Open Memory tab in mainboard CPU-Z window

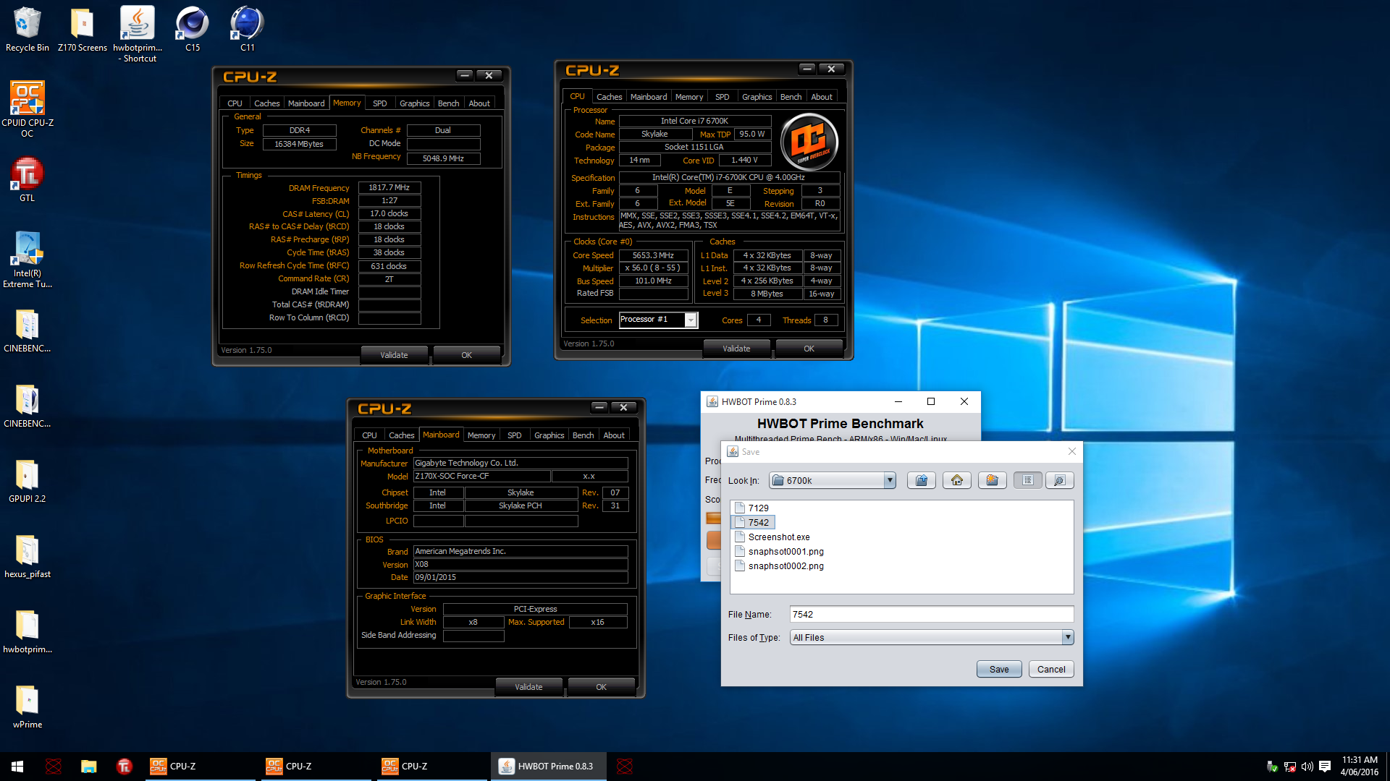tap(481, 435)
